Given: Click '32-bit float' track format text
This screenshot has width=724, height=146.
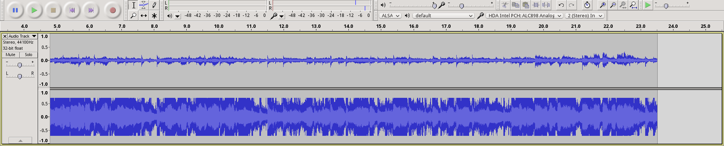Looking at the screenshot, I should [13, 48].
